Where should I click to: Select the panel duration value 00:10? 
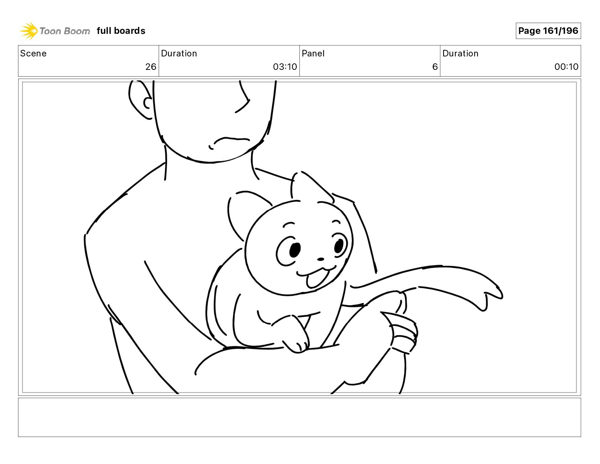tap(566, 67)
